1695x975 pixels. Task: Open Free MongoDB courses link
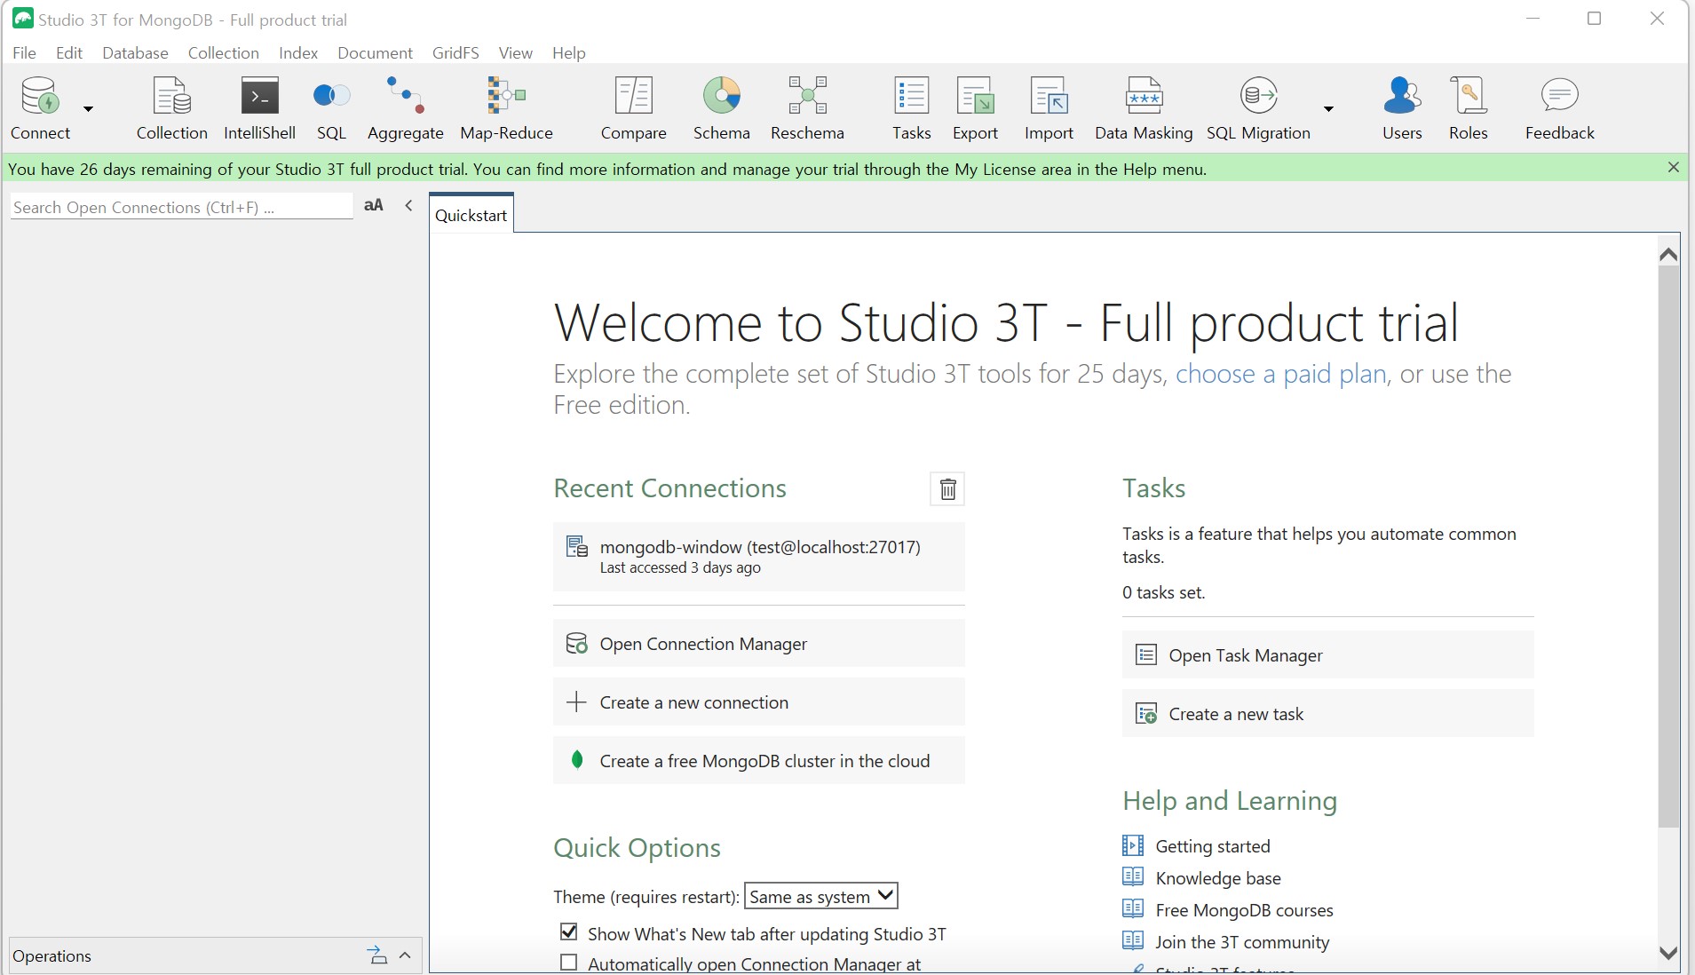click(1244, 910)
